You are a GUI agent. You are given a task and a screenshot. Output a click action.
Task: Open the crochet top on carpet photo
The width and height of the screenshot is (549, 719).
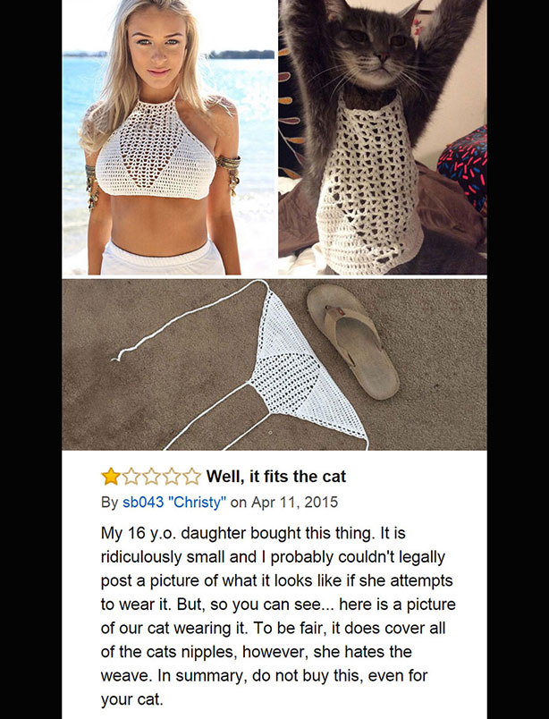point(274,365)
